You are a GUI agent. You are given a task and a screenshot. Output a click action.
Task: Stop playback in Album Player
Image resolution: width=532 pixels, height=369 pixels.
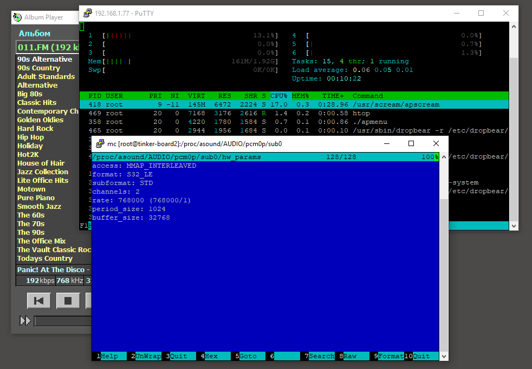[x=68, y=301]
